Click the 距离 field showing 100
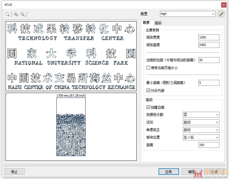 coord(209,145)
